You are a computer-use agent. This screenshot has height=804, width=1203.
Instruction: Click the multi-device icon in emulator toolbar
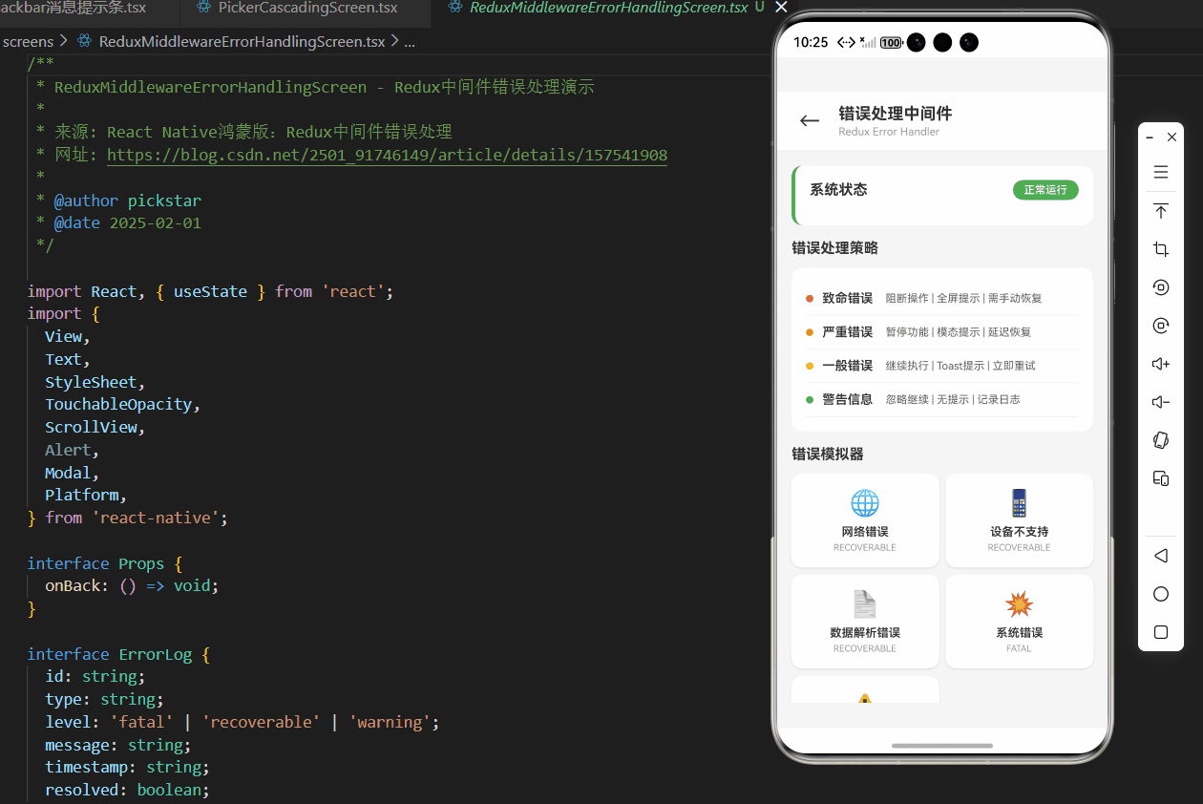coord(1161,478)
